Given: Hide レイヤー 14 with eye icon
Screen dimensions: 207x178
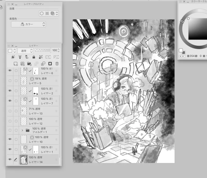Looking at the screenshot, I should point(10,159).
